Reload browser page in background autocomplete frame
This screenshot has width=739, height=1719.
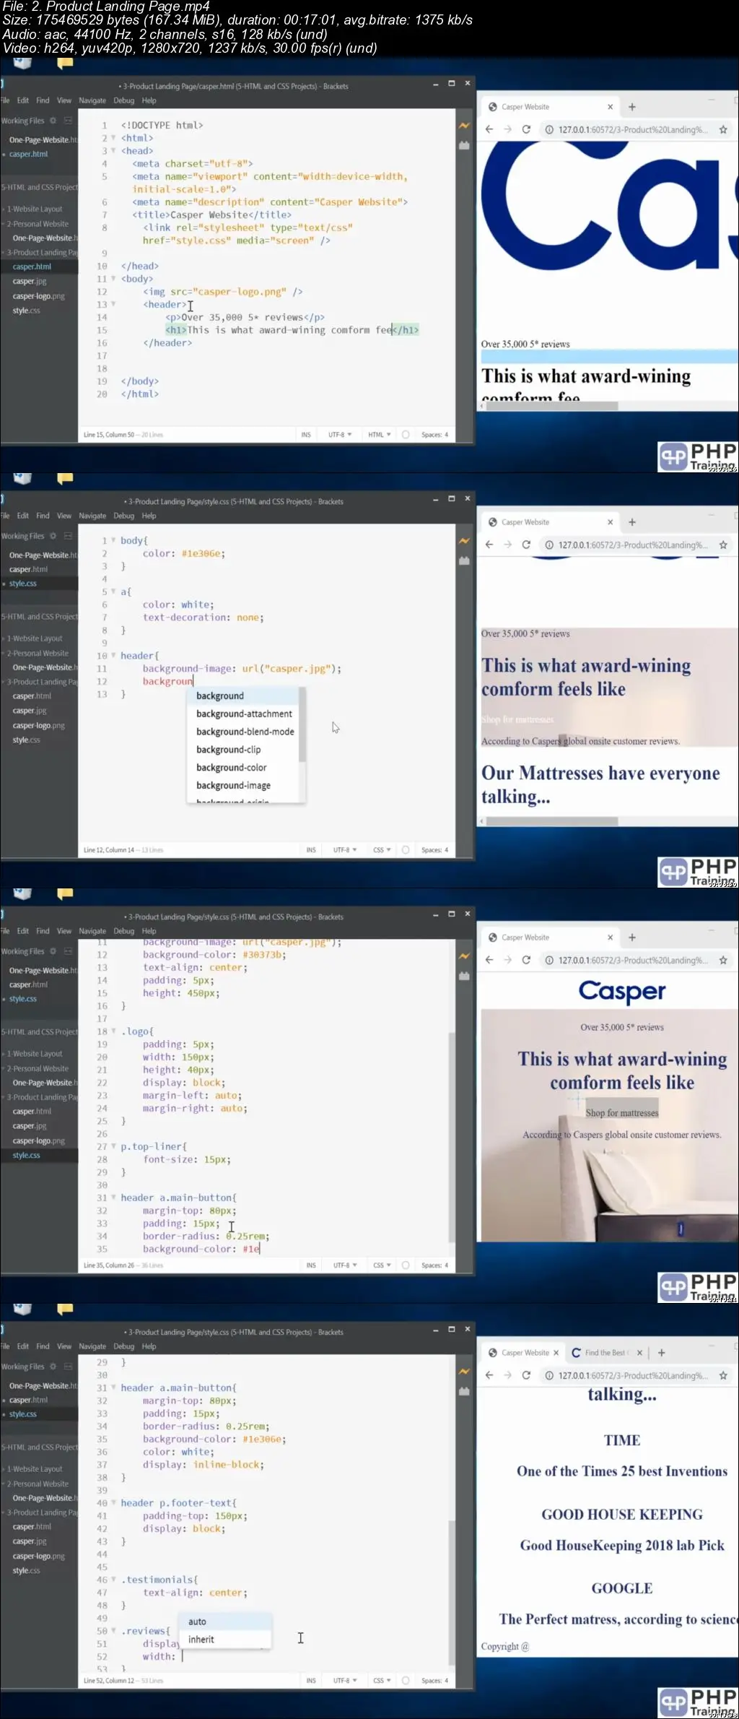pos(526,545)
